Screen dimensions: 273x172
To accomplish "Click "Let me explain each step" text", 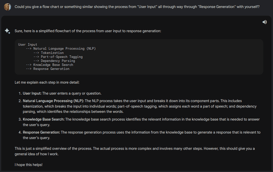I will pyautogui.click(x=47, y=83).
